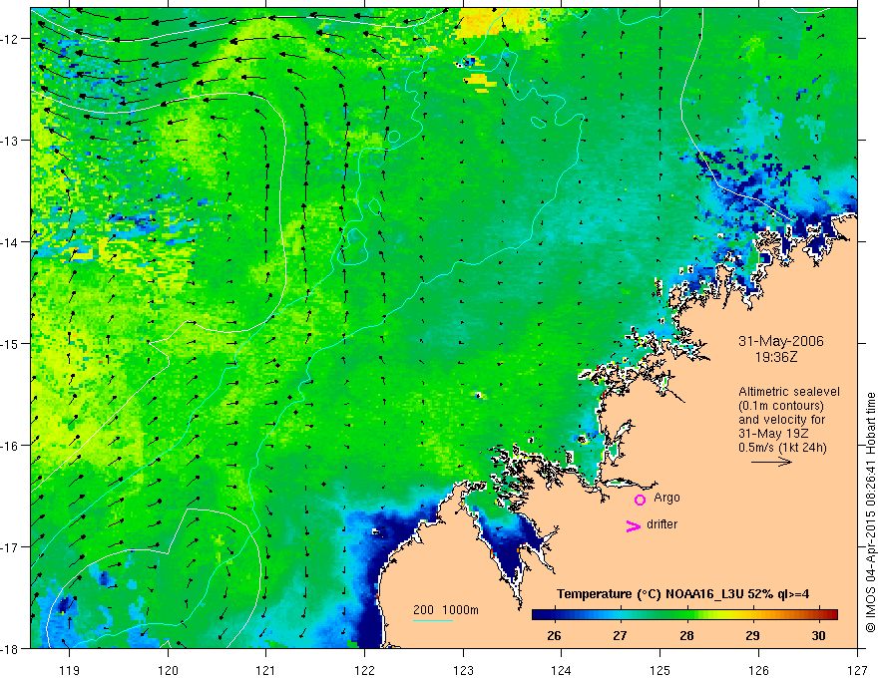
Task: Click the Argo legend label
Action: click(666, 498)
